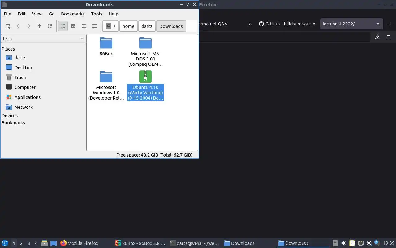The width and height of the screenshot is (396, 248).
Task: Open the View menu
Action: click(37, 14)
